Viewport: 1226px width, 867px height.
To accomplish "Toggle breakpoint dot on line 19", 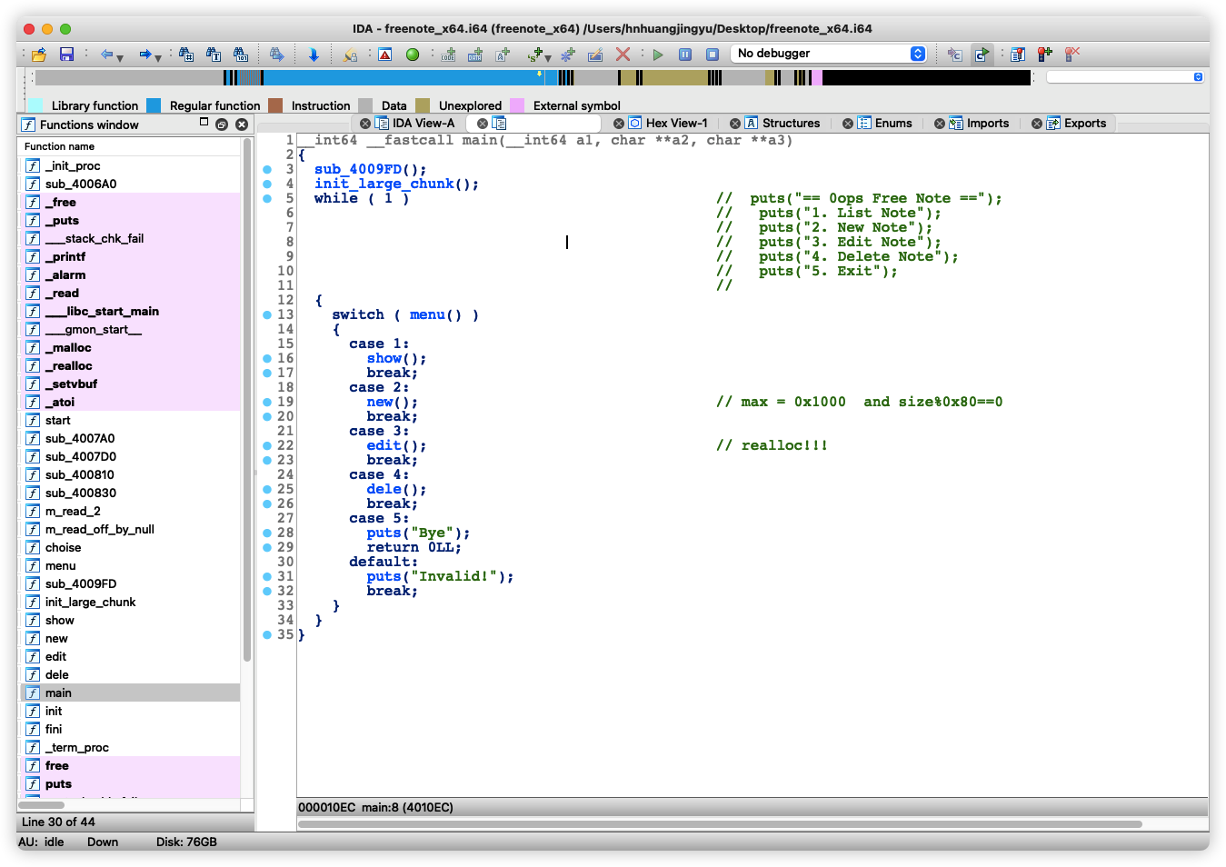I will pos(267,402).
